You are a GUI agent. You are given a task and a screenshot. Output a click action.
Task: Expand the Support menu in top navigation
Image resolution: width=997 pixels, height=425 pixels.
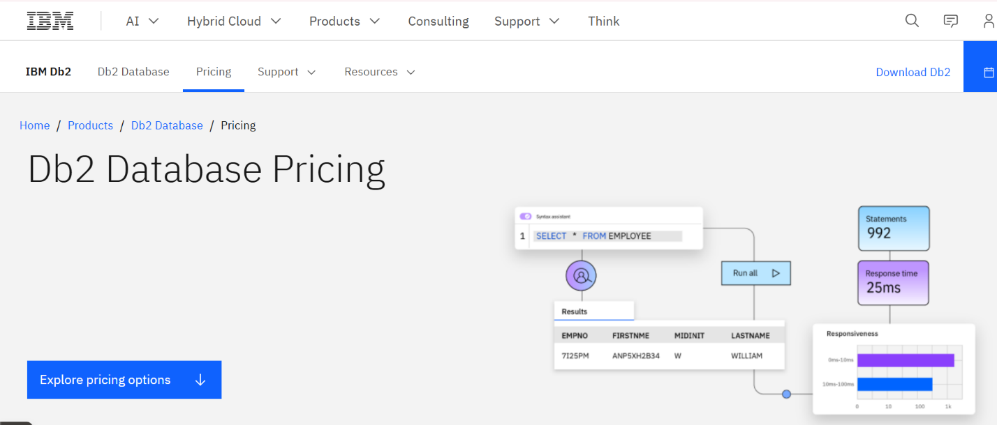[x=527, y=21]
